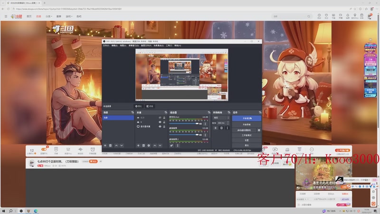
Task: Open transition properties three-dot menu
Action: 228,128
